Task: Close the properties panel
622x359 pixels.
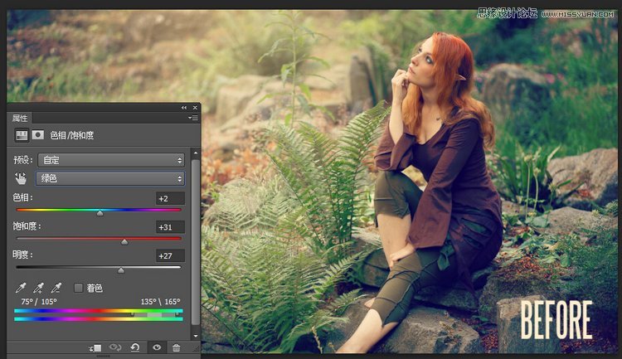Action: [x=196, y=108]
